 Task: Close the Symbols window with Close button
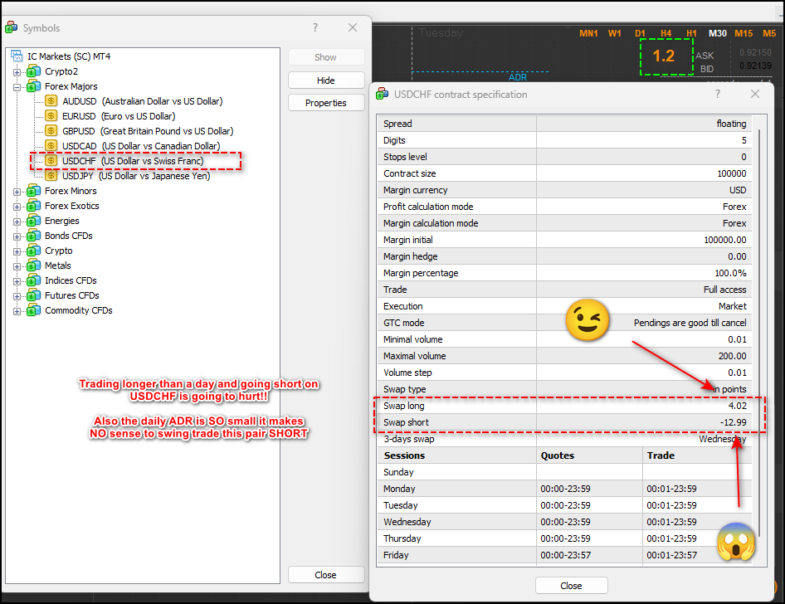(326, 574)
